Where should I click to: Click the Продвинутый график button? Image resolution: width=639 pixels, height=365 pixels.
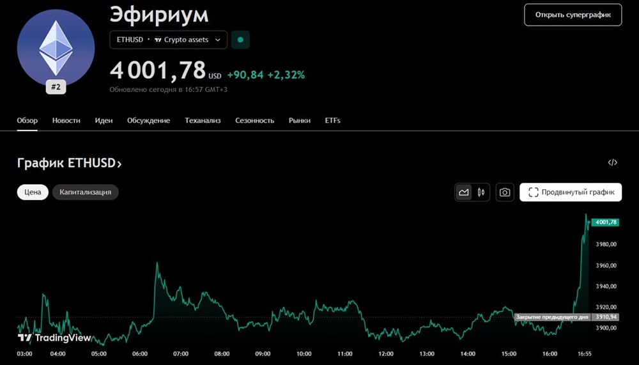point(571,192)
